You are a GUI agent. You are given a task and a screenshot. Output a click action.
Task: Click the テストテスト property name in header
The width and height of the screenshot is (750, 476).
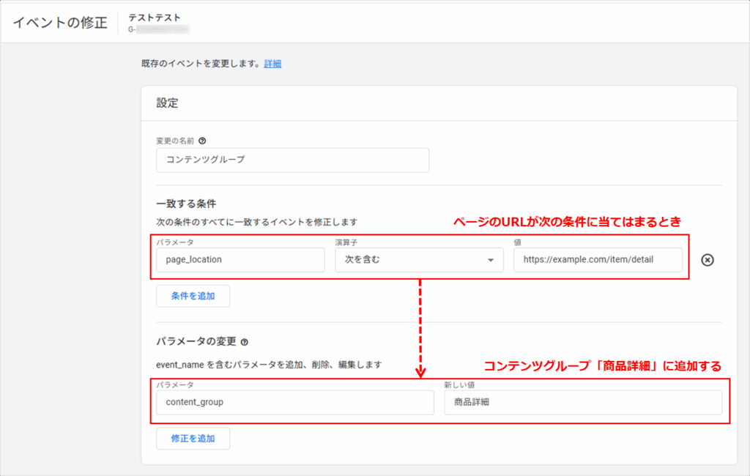(154, 17)
